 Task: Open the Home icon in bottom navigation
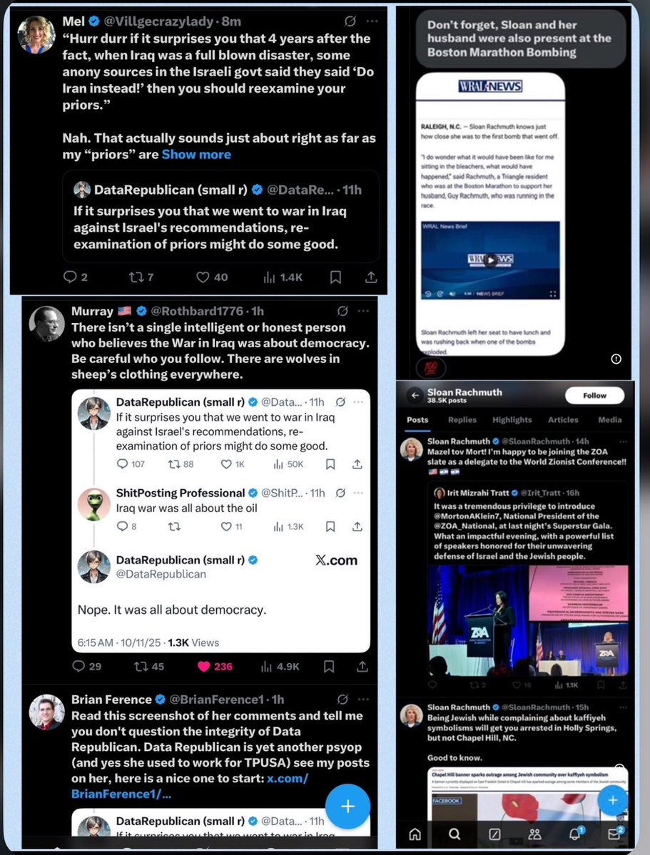coord(415,834)
